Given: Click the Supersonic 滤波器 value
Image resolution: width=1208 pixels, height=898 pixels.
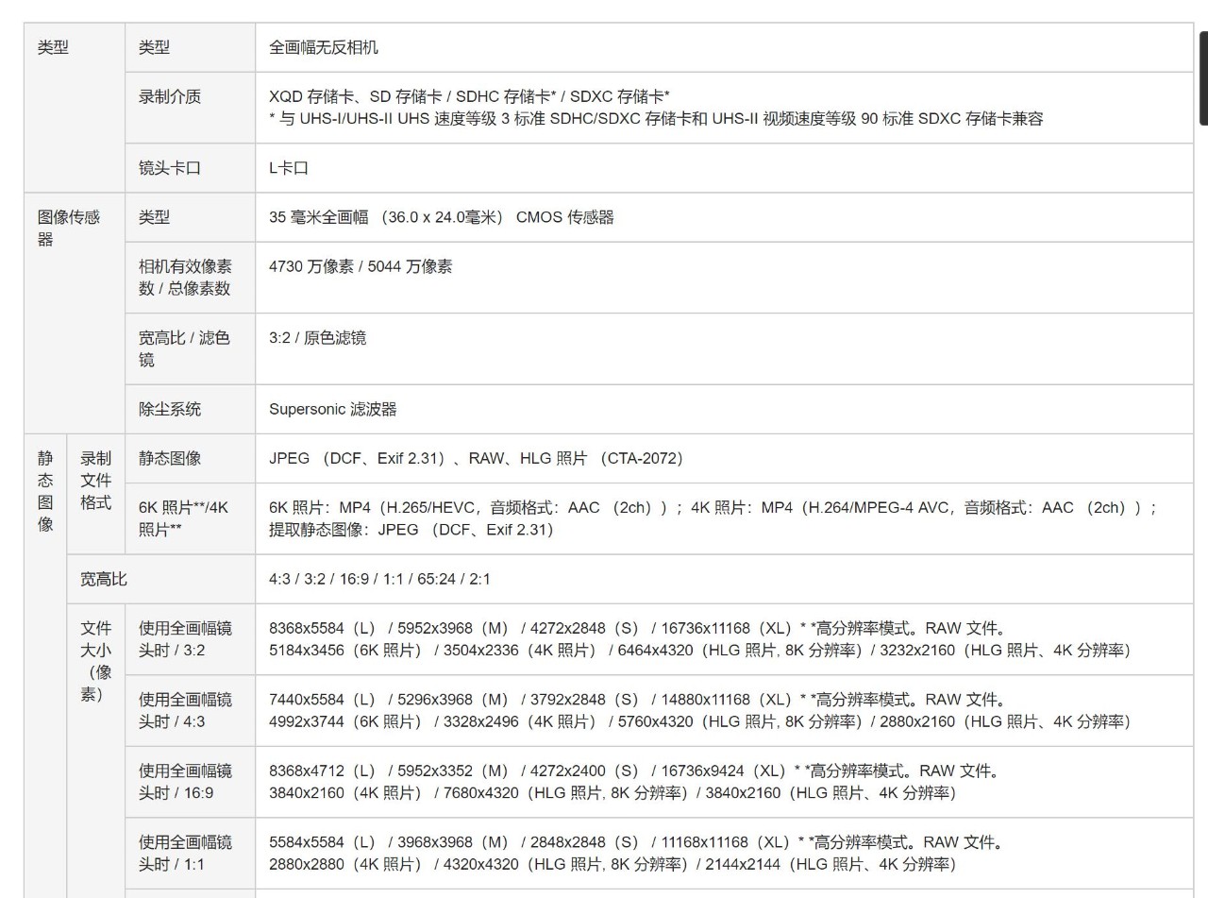Looking at the screenshot, I should 332,409.
